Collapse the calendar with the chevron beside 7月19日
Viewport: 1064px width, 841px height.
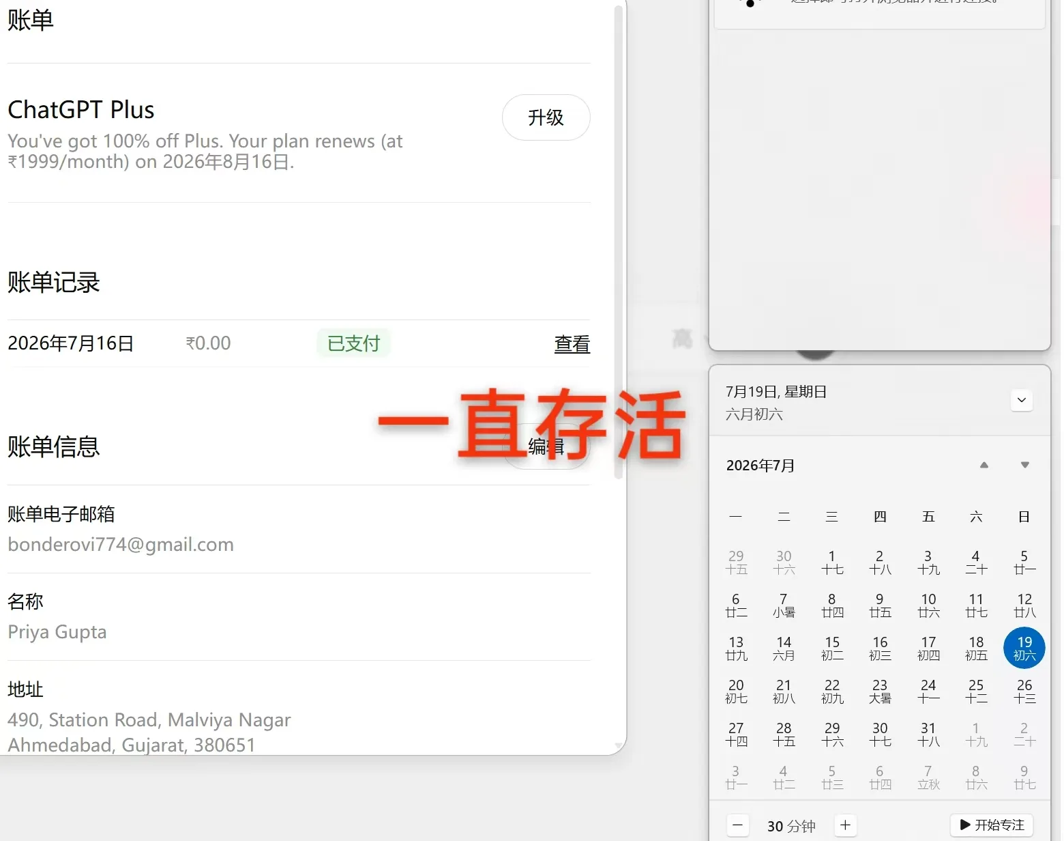1021,400
